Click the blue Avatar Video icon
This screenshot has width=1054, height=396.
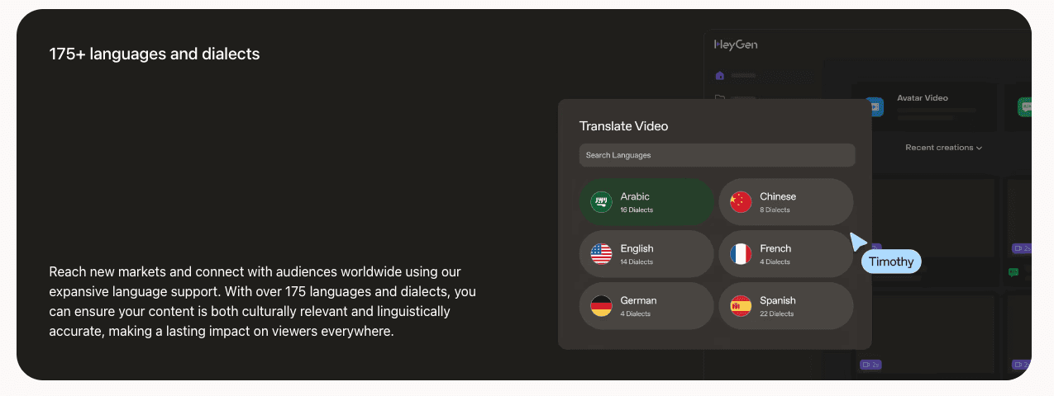(x=875, y=106)
